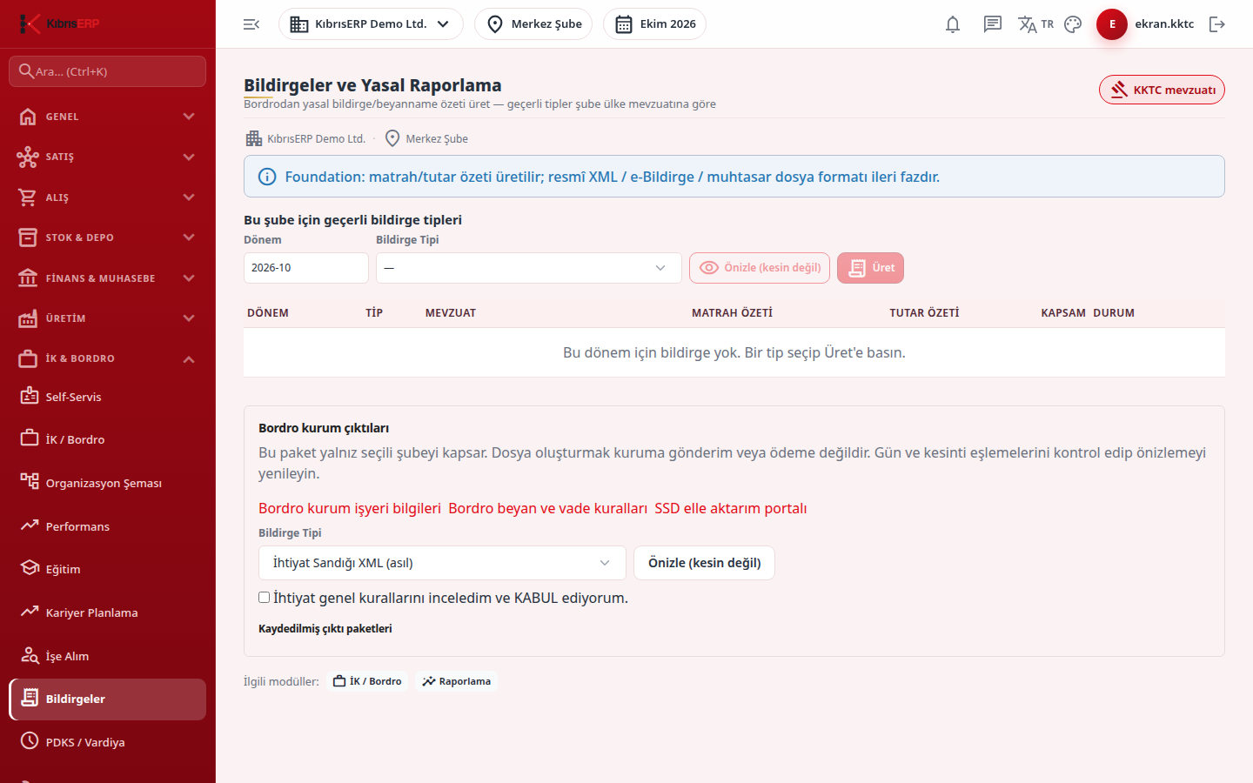Viewport: 1253px width, 783px height.
Task: Open İşe Alım sidebar item
Action: pos(107,656)
